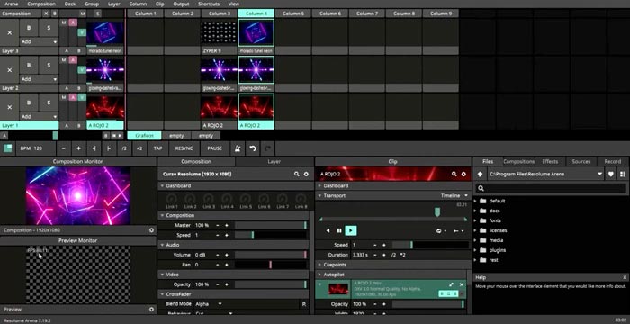Play the clip backwards in Transport

click(x=328, y=230)
